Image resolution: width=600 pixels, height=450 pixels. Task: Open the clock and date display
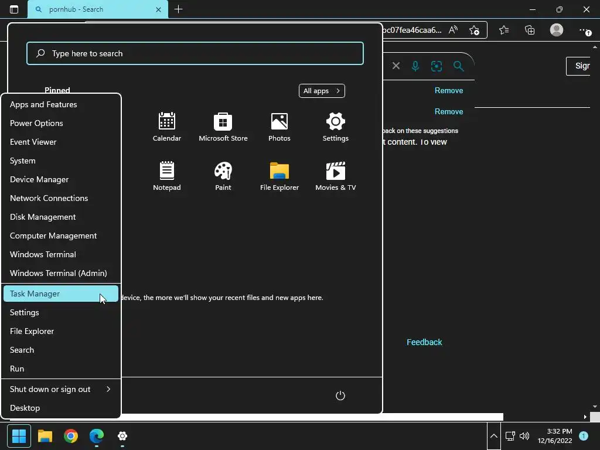tap(554, 436)
